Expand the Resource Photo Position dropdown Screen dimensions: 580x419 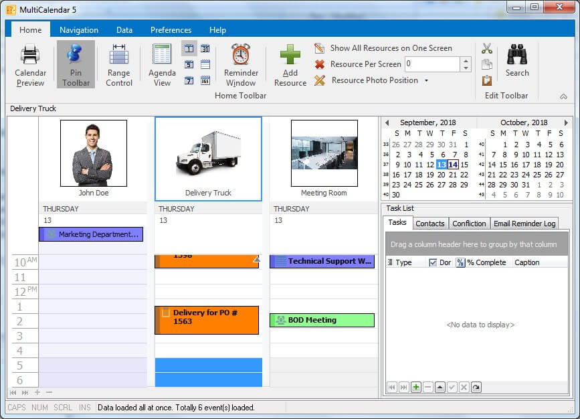(x=426, y=81)
